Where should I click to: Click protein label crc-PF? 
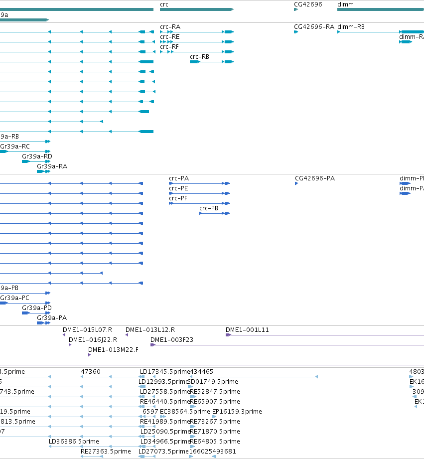click(x=178, y=198)
